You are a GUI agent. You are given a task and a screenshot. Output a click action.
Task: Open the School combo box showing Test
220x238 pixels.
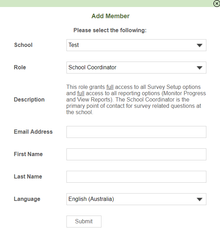point(136,45)
